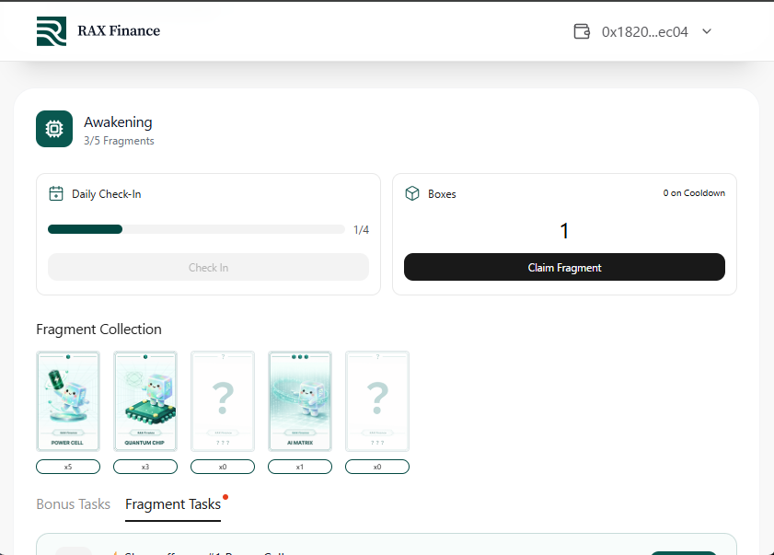Viewport: 774px width, 555px height.
Task: Click the x5 count under Power Cell
Action: coord(68,467)
